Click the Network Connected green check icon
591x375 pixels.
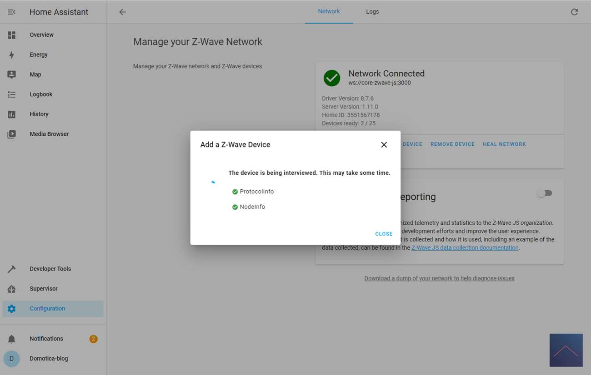pyautogui.click(x=332, y=78)
